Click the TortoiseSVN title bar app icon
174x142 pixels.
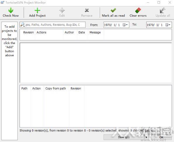click(x=2, y=2)
